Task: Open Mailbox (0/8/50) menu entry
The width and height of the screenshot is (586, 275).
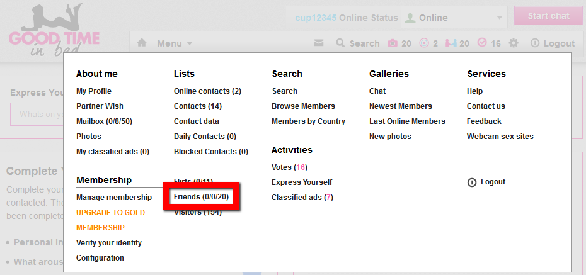Action: 104,121
